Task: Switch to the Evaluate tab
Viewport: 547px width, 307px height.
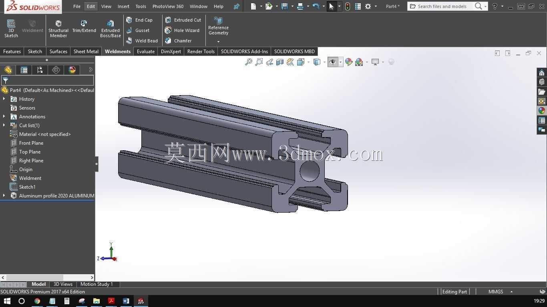Action: click(146, 52)
